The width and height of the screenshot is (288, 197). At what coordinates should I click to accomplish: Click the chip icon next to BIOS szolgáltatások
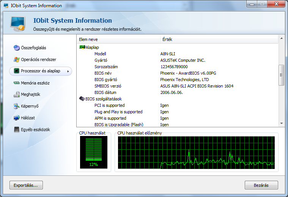tap(82, 98)
